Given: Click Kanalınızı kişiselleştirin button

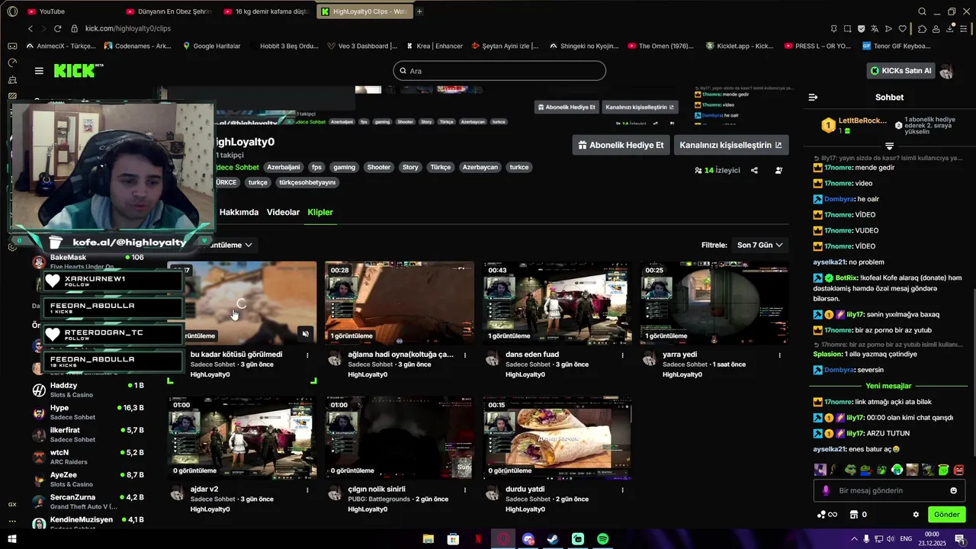Looking at the screenshot, I should [730, 145].
